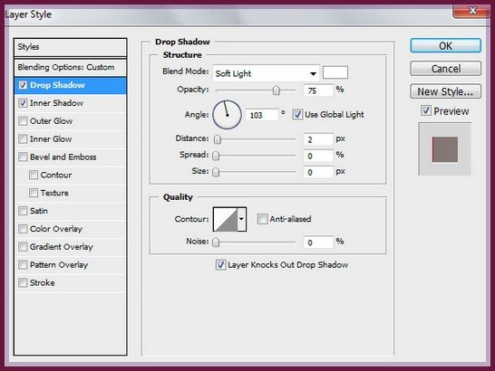Open the Blend Mode Soft Light dropdown
This screenshot has width=495, height=371.
click(266, 73)
